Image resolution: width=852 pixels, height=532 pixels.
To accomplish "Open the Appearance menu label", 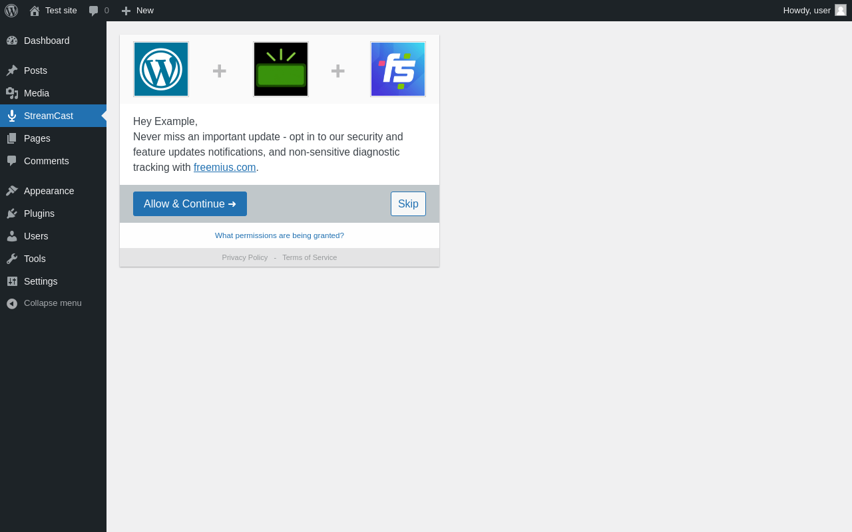I will point(49,191).
